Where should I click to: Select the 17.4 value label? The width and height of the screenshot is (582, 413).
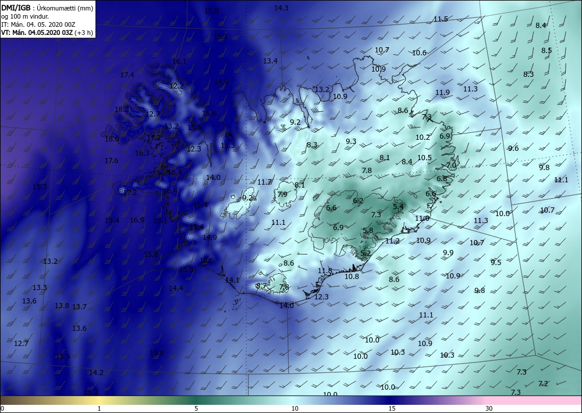tap(127, 75)
